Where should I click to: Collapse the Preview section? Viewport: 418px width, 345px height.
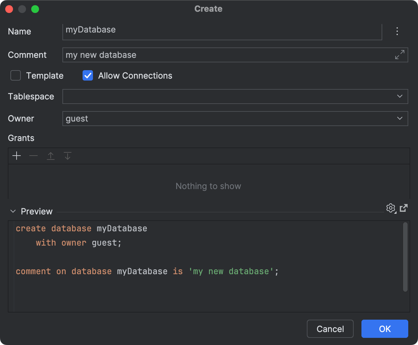13,211
